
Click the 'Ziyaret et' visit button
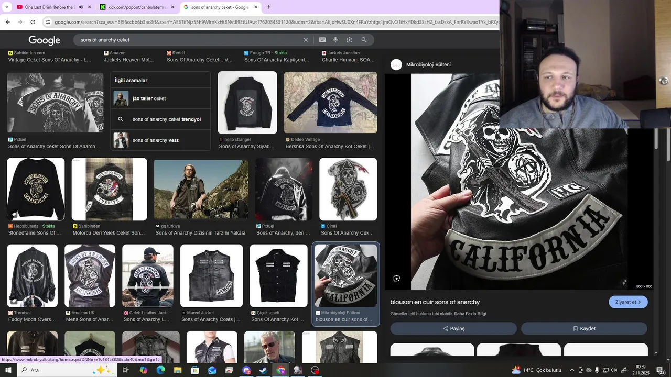click(628, 302)
